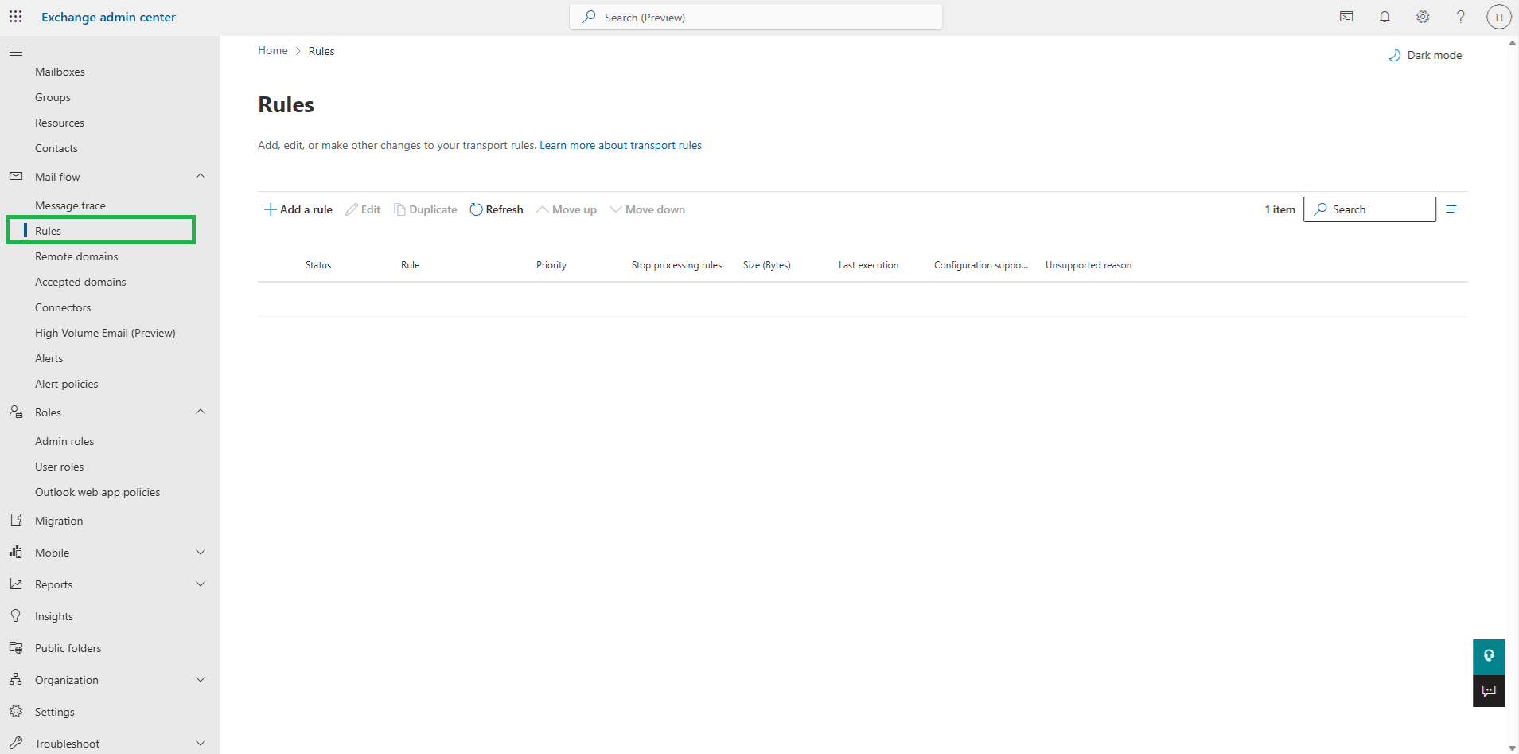Click the Settings gear icon in sidebar
Viewport: 1519px width, 754px height.
[16, 711]
